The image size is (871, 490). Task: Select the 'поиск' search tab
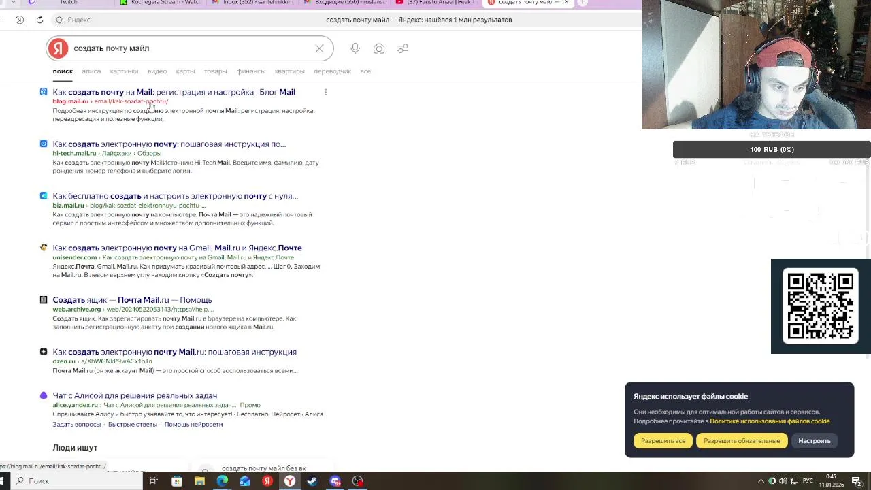[x=63, y=71]
